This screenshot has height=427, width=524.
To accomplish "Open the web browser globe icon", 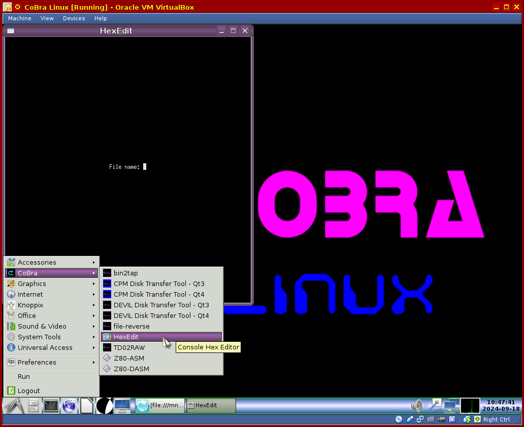I will (69, 406).
